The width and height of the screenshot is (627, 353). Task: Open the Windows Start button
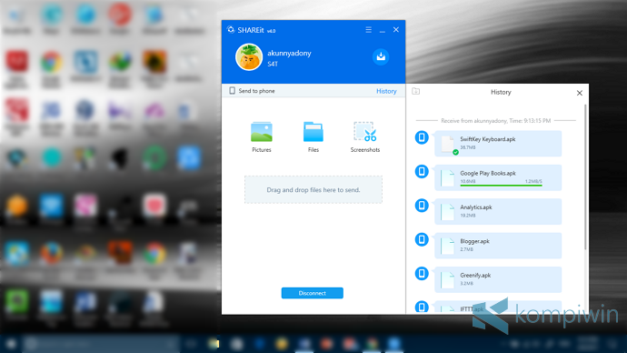[x=11, y=344]
